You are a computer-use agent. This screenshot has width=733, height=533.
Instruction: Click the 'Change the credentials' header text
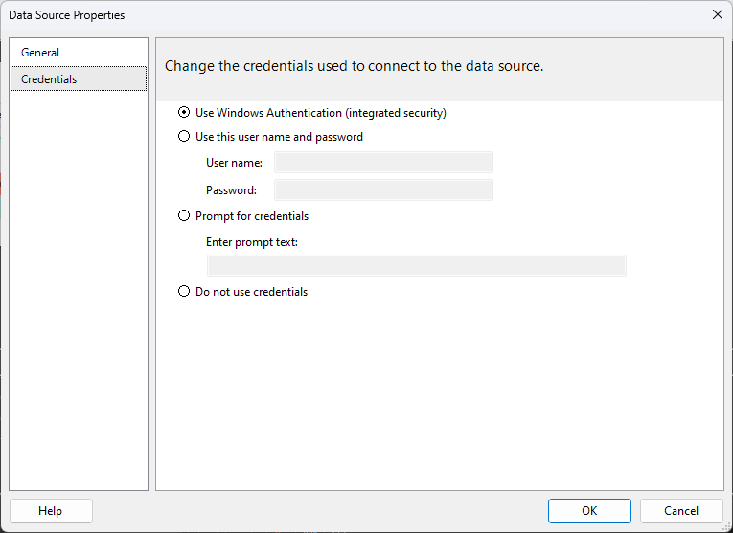point(354,66)
